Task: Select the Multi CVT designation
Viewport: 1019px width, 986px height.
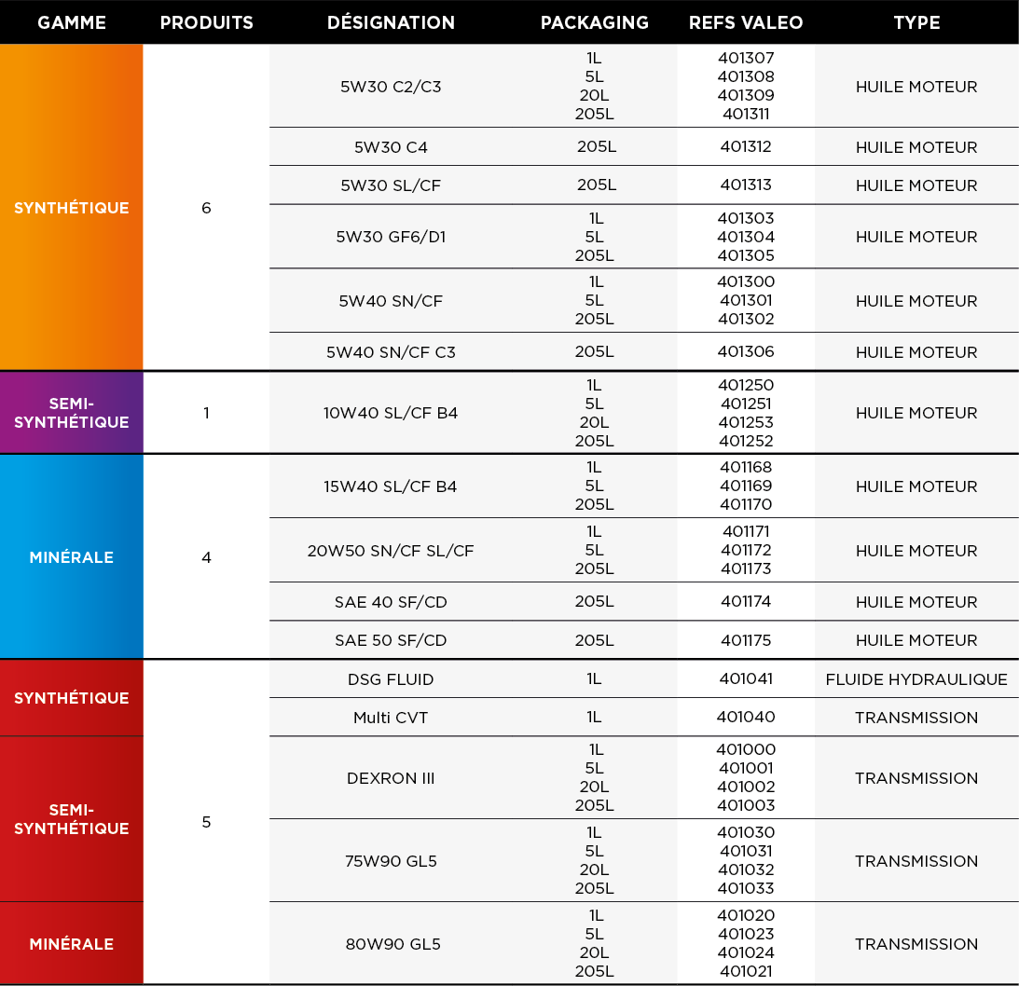Action: pyautogui.click(x=391, y=717)
